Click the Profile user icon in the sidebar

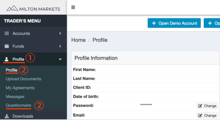tap(6, 59)
